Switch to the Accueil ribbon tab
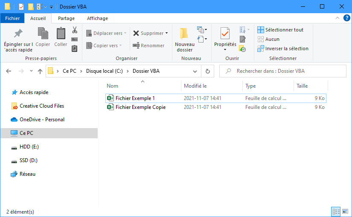 (x=38, y=18)
